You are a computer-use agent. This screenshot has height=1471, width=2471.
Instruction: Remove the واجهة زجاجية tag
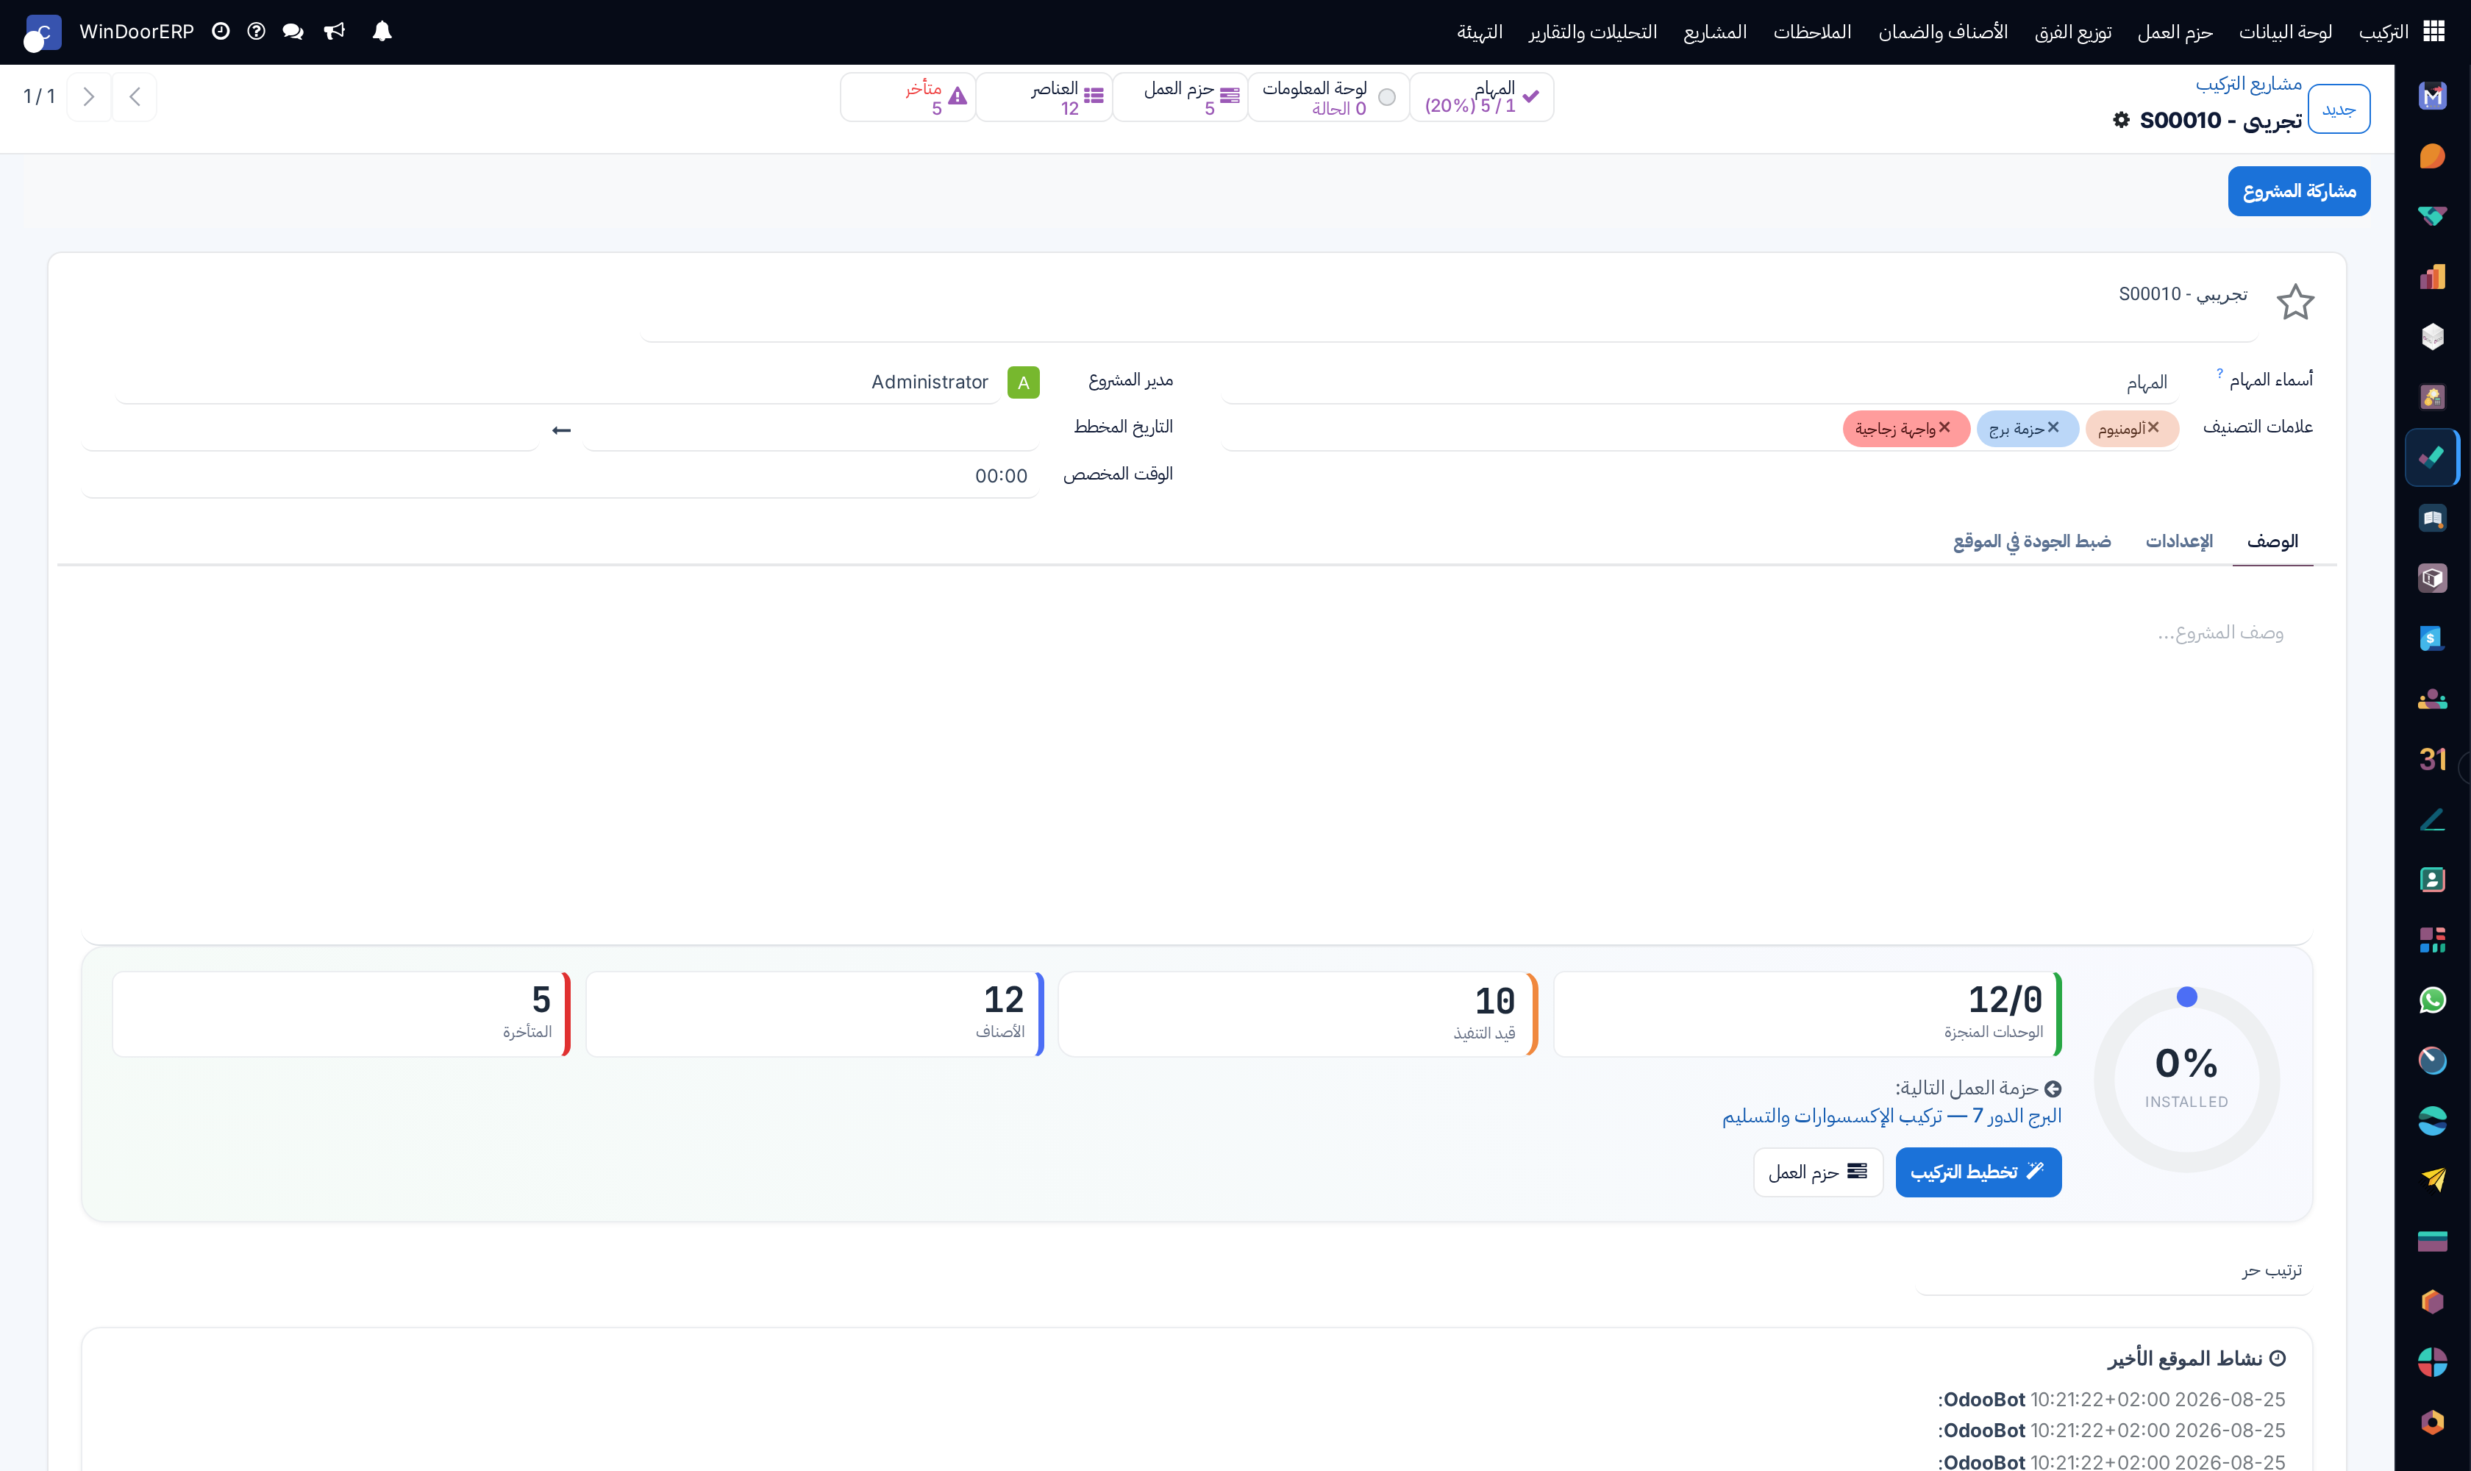[x=1944, y=427]
